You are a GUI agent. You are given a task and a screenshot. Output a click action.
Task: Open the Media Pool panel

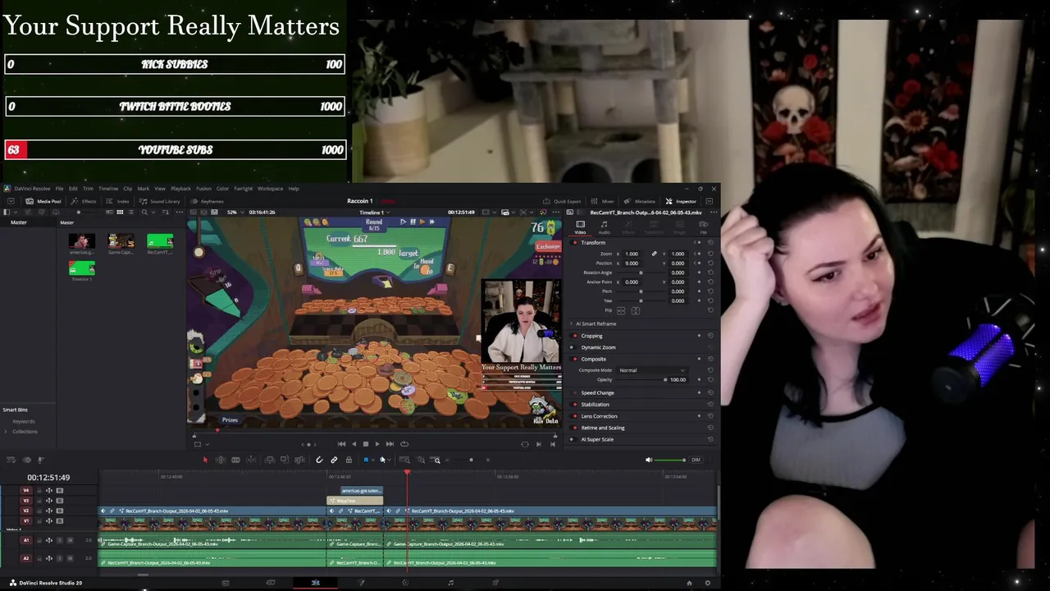point(43,201)
